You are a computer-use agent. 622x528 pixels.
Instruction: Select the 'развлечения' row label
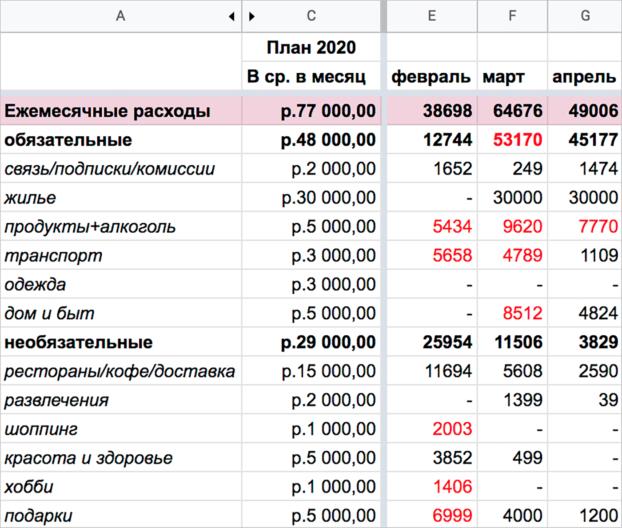pyautogui.click(x=56, y=400)
